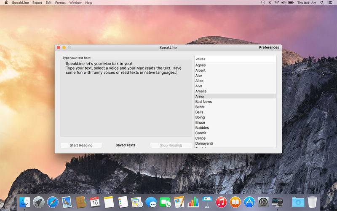Open the volume control in menu bar
Screen dimensions: 337x211
coord(284,3)
